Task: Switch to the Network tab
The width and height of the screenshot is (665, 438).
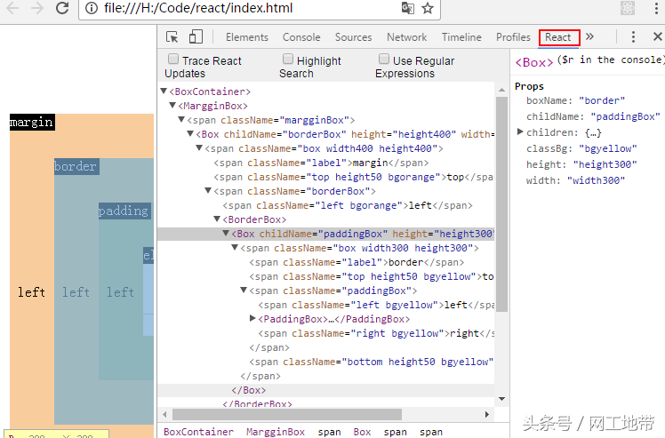Action: tap(406, 37)
